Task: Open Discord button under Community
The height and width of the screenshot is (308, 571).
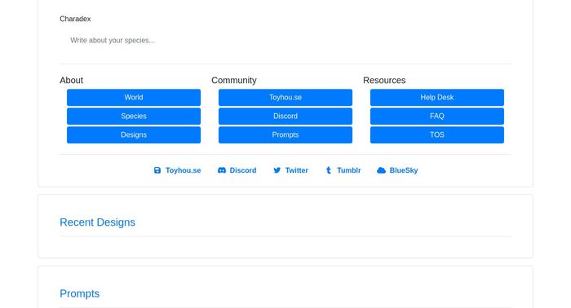Action: click(285, 116)
